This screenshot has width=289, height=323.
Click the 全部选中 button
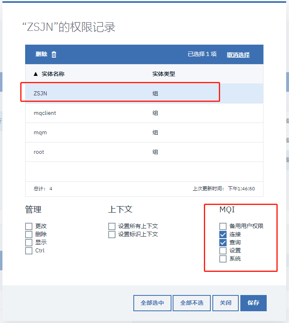(152, 303)
